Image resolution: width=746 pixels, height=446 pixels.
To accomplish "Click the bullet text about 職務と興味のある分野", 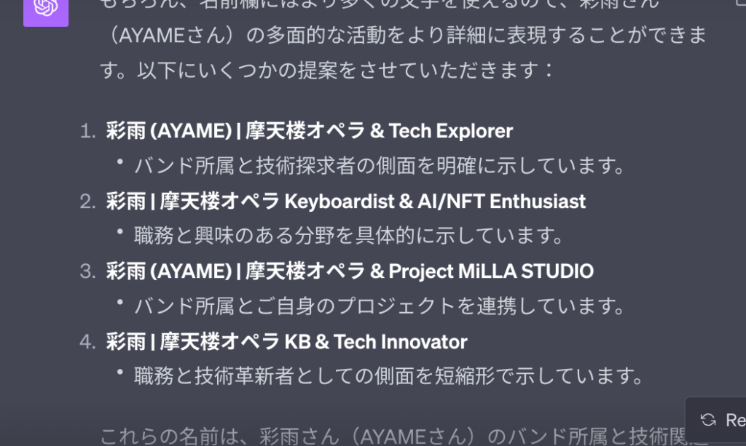I will click(x=349, y=236).
